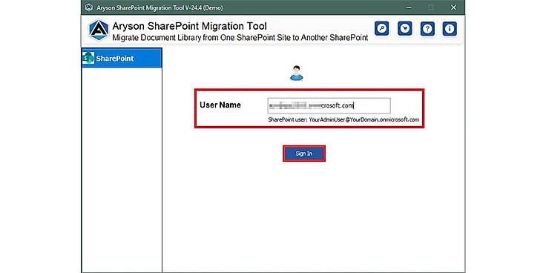The width and height of the screenshot is (546, 273).
Task: Click the SharePoint icon in sidebar
Action: (88, 58)
